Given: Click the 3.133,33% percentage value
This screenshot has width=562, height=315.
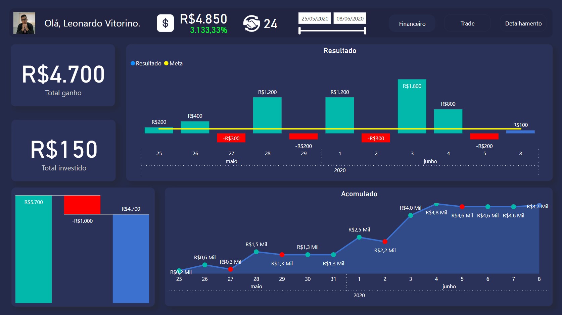Looking at the screenshot, I should 208,30.
